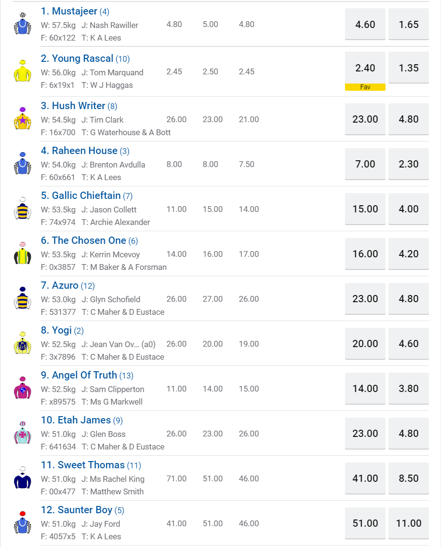Select Sweet Thomas win odds 41.00
This screenshot has height=547, width=441.
click(x=365, y=478)
